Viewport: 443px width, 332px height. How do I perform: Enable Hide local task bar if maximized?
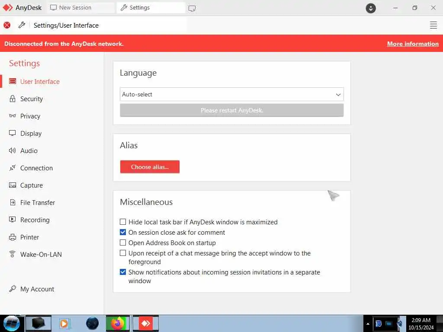click(x=122, y=222)
